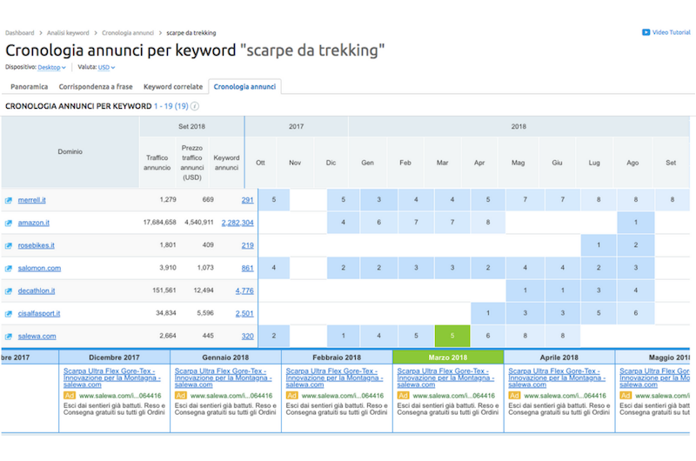Image resolution: width=696 pixels, height=461 pixels.
Task: Go to Analisi keyword breadcrumb
Action: tap(68, 33)
